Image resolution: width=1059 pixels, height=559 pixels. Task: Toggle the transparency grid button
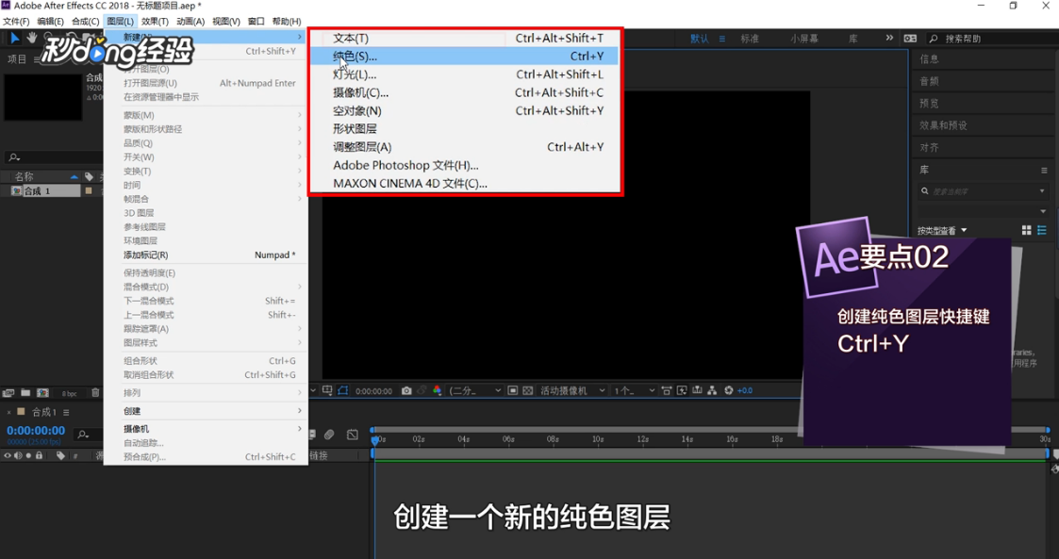pos(528,391)
